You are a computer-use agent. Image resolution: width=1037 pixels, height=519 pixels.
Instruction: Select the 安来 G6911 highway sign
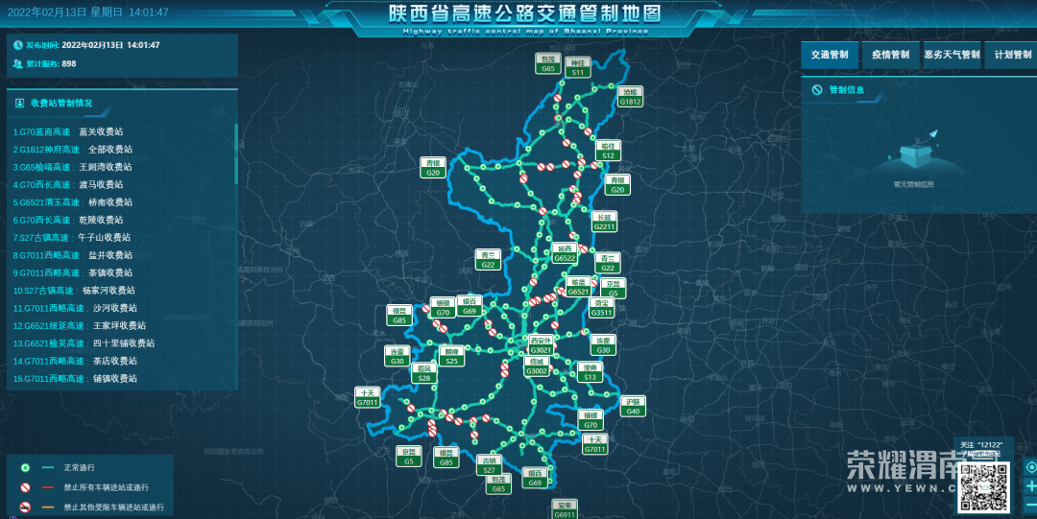565,509
